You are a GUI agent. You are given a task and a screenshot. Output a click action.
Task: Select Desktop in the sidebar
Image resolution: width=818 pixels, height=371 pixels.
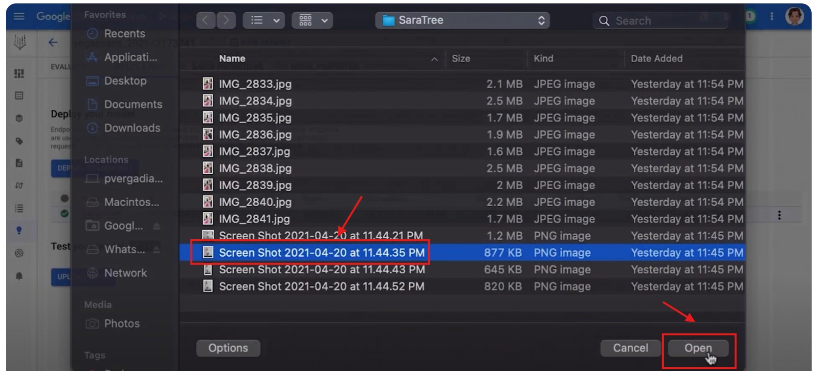[125, 81]
